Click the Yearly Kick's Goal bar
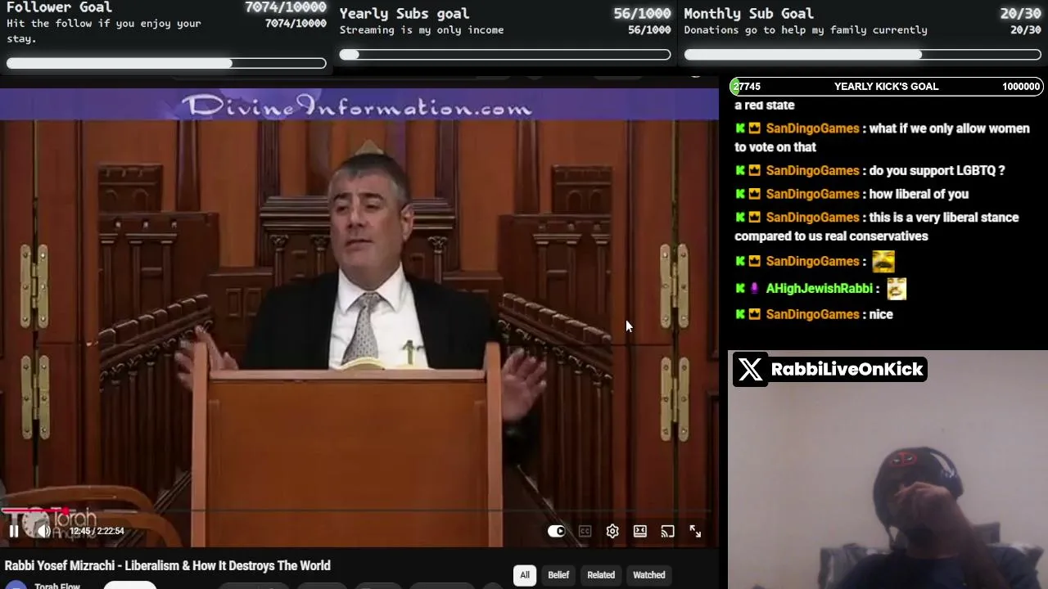 [x=886, y=87]
